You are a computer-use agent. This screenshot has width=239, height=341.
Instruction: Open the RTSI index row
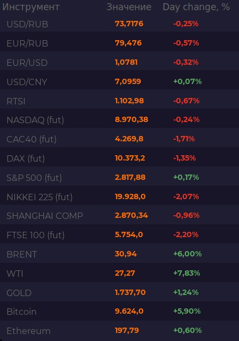120,101
